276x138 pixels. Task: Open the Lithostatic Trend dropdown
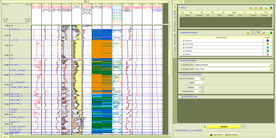[x=271, y=69]
